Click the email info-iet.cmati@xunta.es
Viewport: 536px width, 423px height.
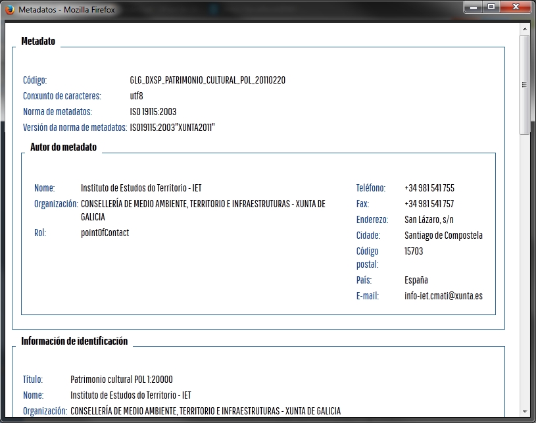click(443, 295)
